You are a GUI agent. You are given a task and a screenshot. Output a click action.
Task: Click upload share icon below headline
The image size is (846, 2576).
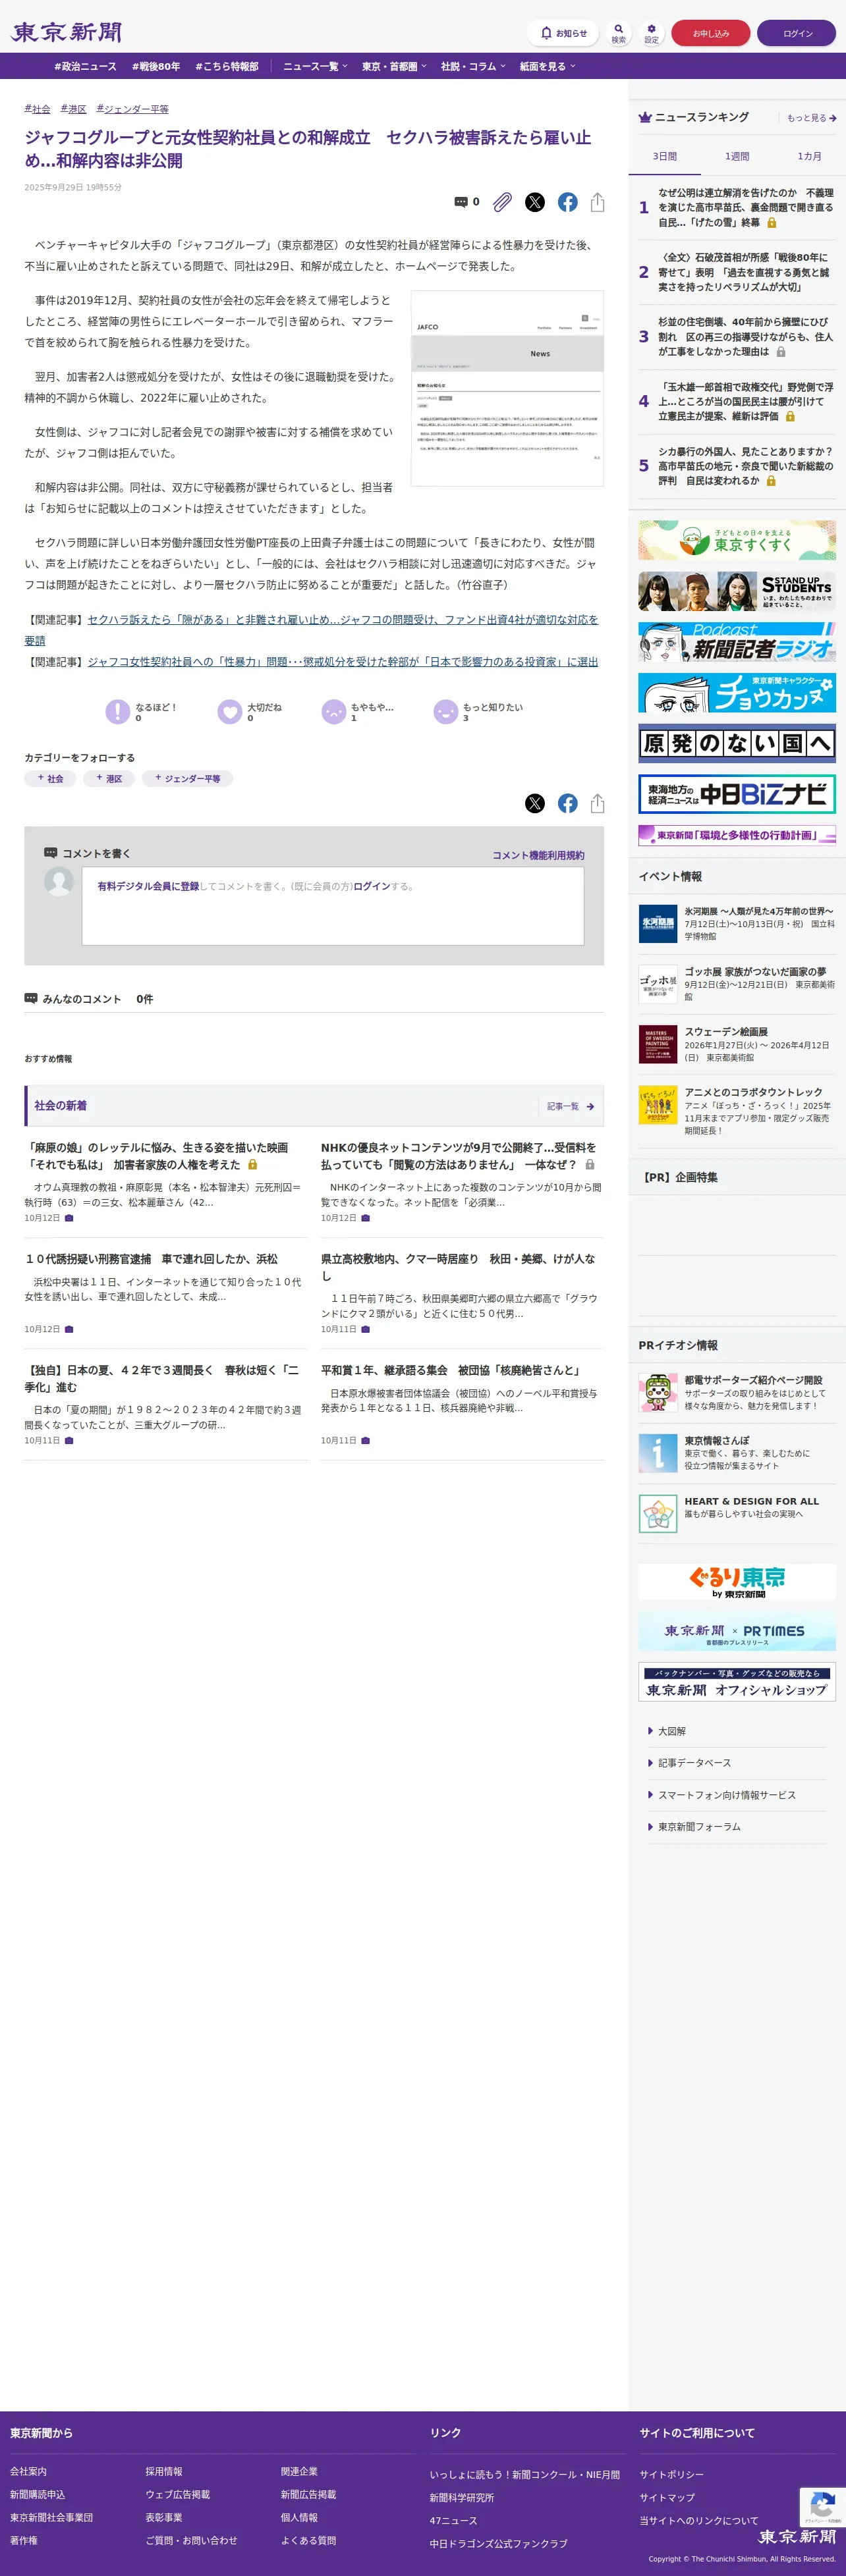pos(598,202)
